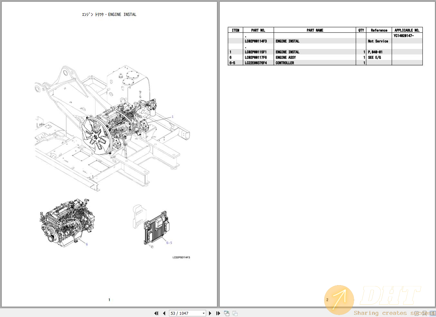
Task: Click callout label 6-5 near controller
Action: point(169,243)
